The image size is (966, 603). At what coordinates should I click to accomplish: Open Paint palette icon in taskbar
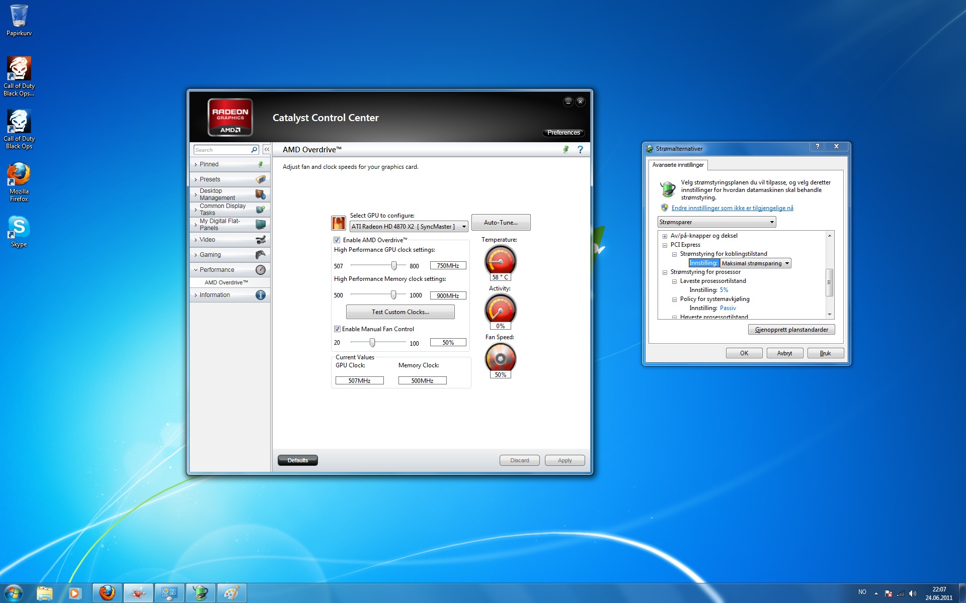click(x=231, y=593)
